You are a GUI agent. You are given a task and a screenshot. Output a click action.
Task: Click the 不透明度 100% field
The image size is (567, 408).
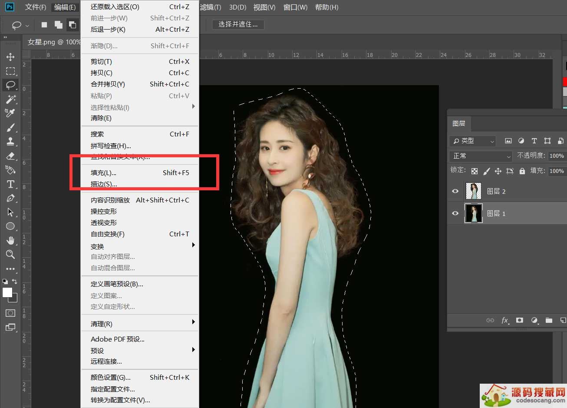(x=557, y=156)
